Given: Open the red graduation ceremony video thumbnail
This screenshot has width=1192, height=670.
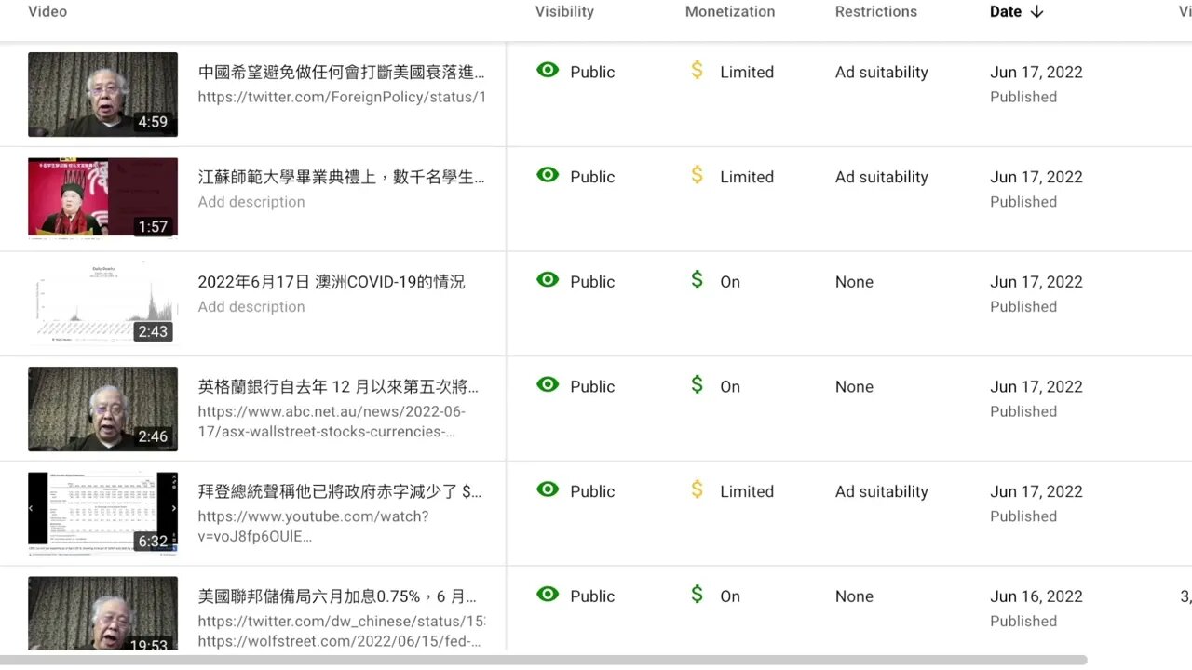Looking at the screenshot, I should tap(102, 197).
